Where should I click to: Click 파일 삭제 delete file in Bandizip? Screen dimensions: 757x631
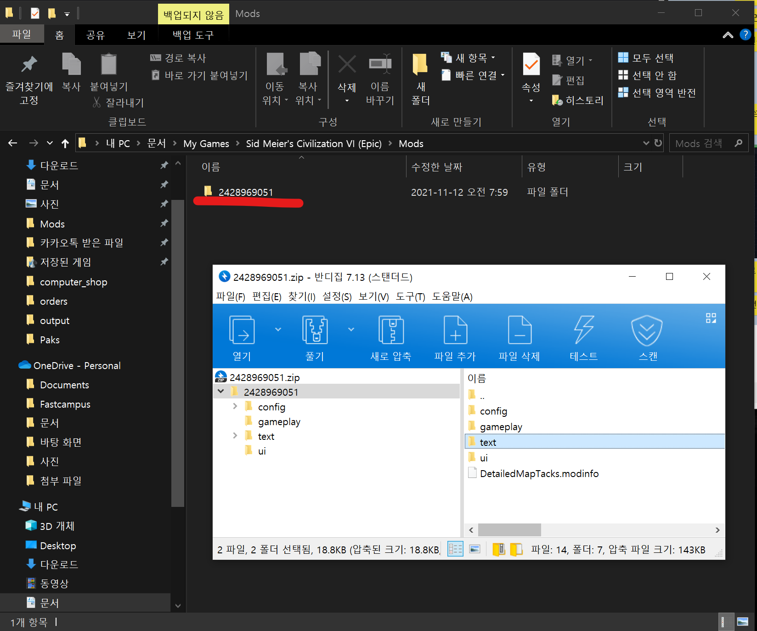click(x=520, y=339)
